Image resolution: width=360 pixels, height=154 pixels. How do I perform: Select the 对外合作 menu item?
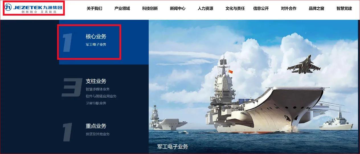(x=289, y=9)
